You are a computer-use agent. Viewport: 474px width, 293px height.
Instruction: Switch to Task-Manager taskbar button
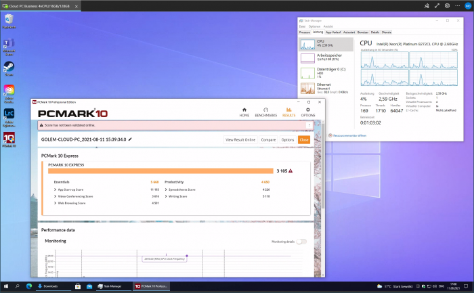(x=113, y=286)
